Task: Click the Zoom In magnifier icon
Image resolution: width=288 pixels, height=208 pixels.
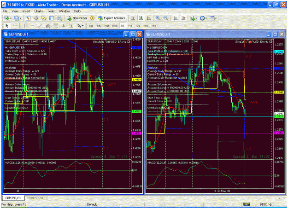Action: [x=158, y=18]
